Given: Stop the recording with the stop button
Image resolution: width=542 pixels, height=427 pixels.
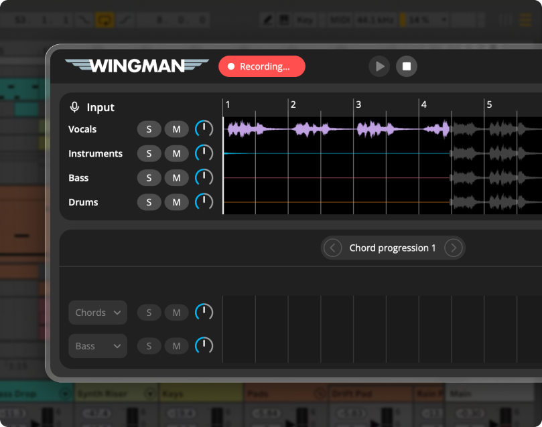Looking at the screenshot, I should pos(407,66).
